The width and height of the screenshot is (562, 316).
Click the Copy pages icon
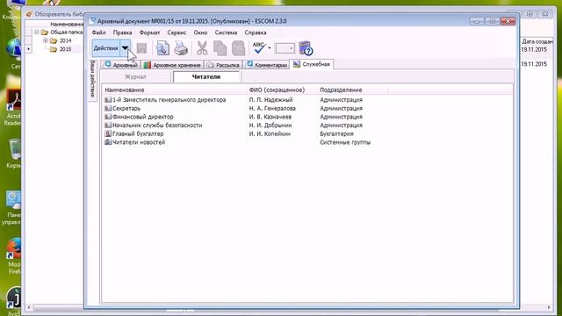click(x=220, y=48)
